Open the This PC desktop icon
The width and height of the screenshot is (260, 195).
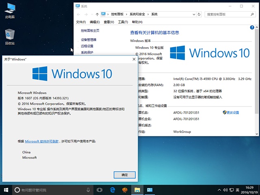10,9
